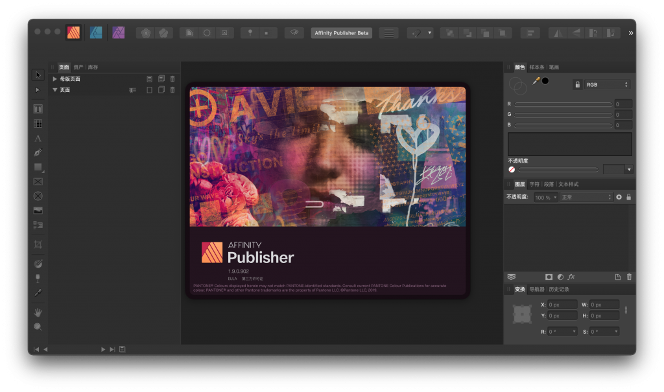The width and height of the screenshot is (664, 392).
Task: Open the R rotation dropdown
Action: (x=574, y=332)
